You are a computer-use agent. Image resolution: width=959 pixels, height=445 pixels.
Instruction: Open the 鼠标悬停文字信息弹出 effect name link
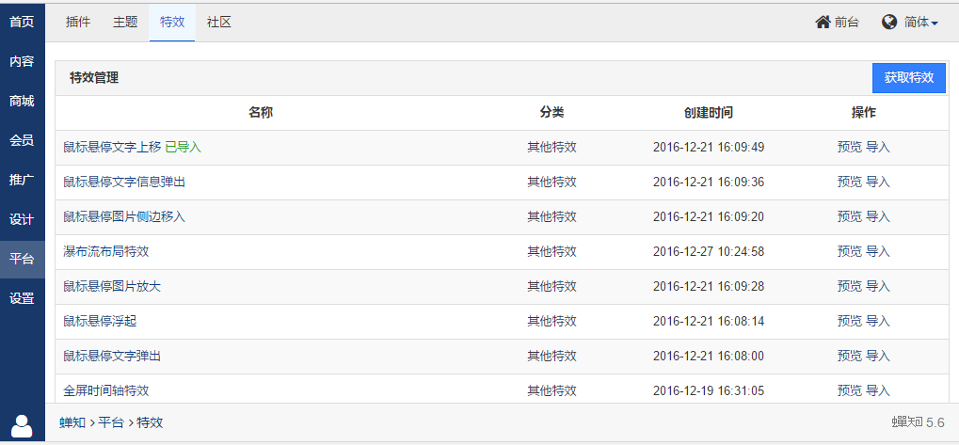click(124, 182)
